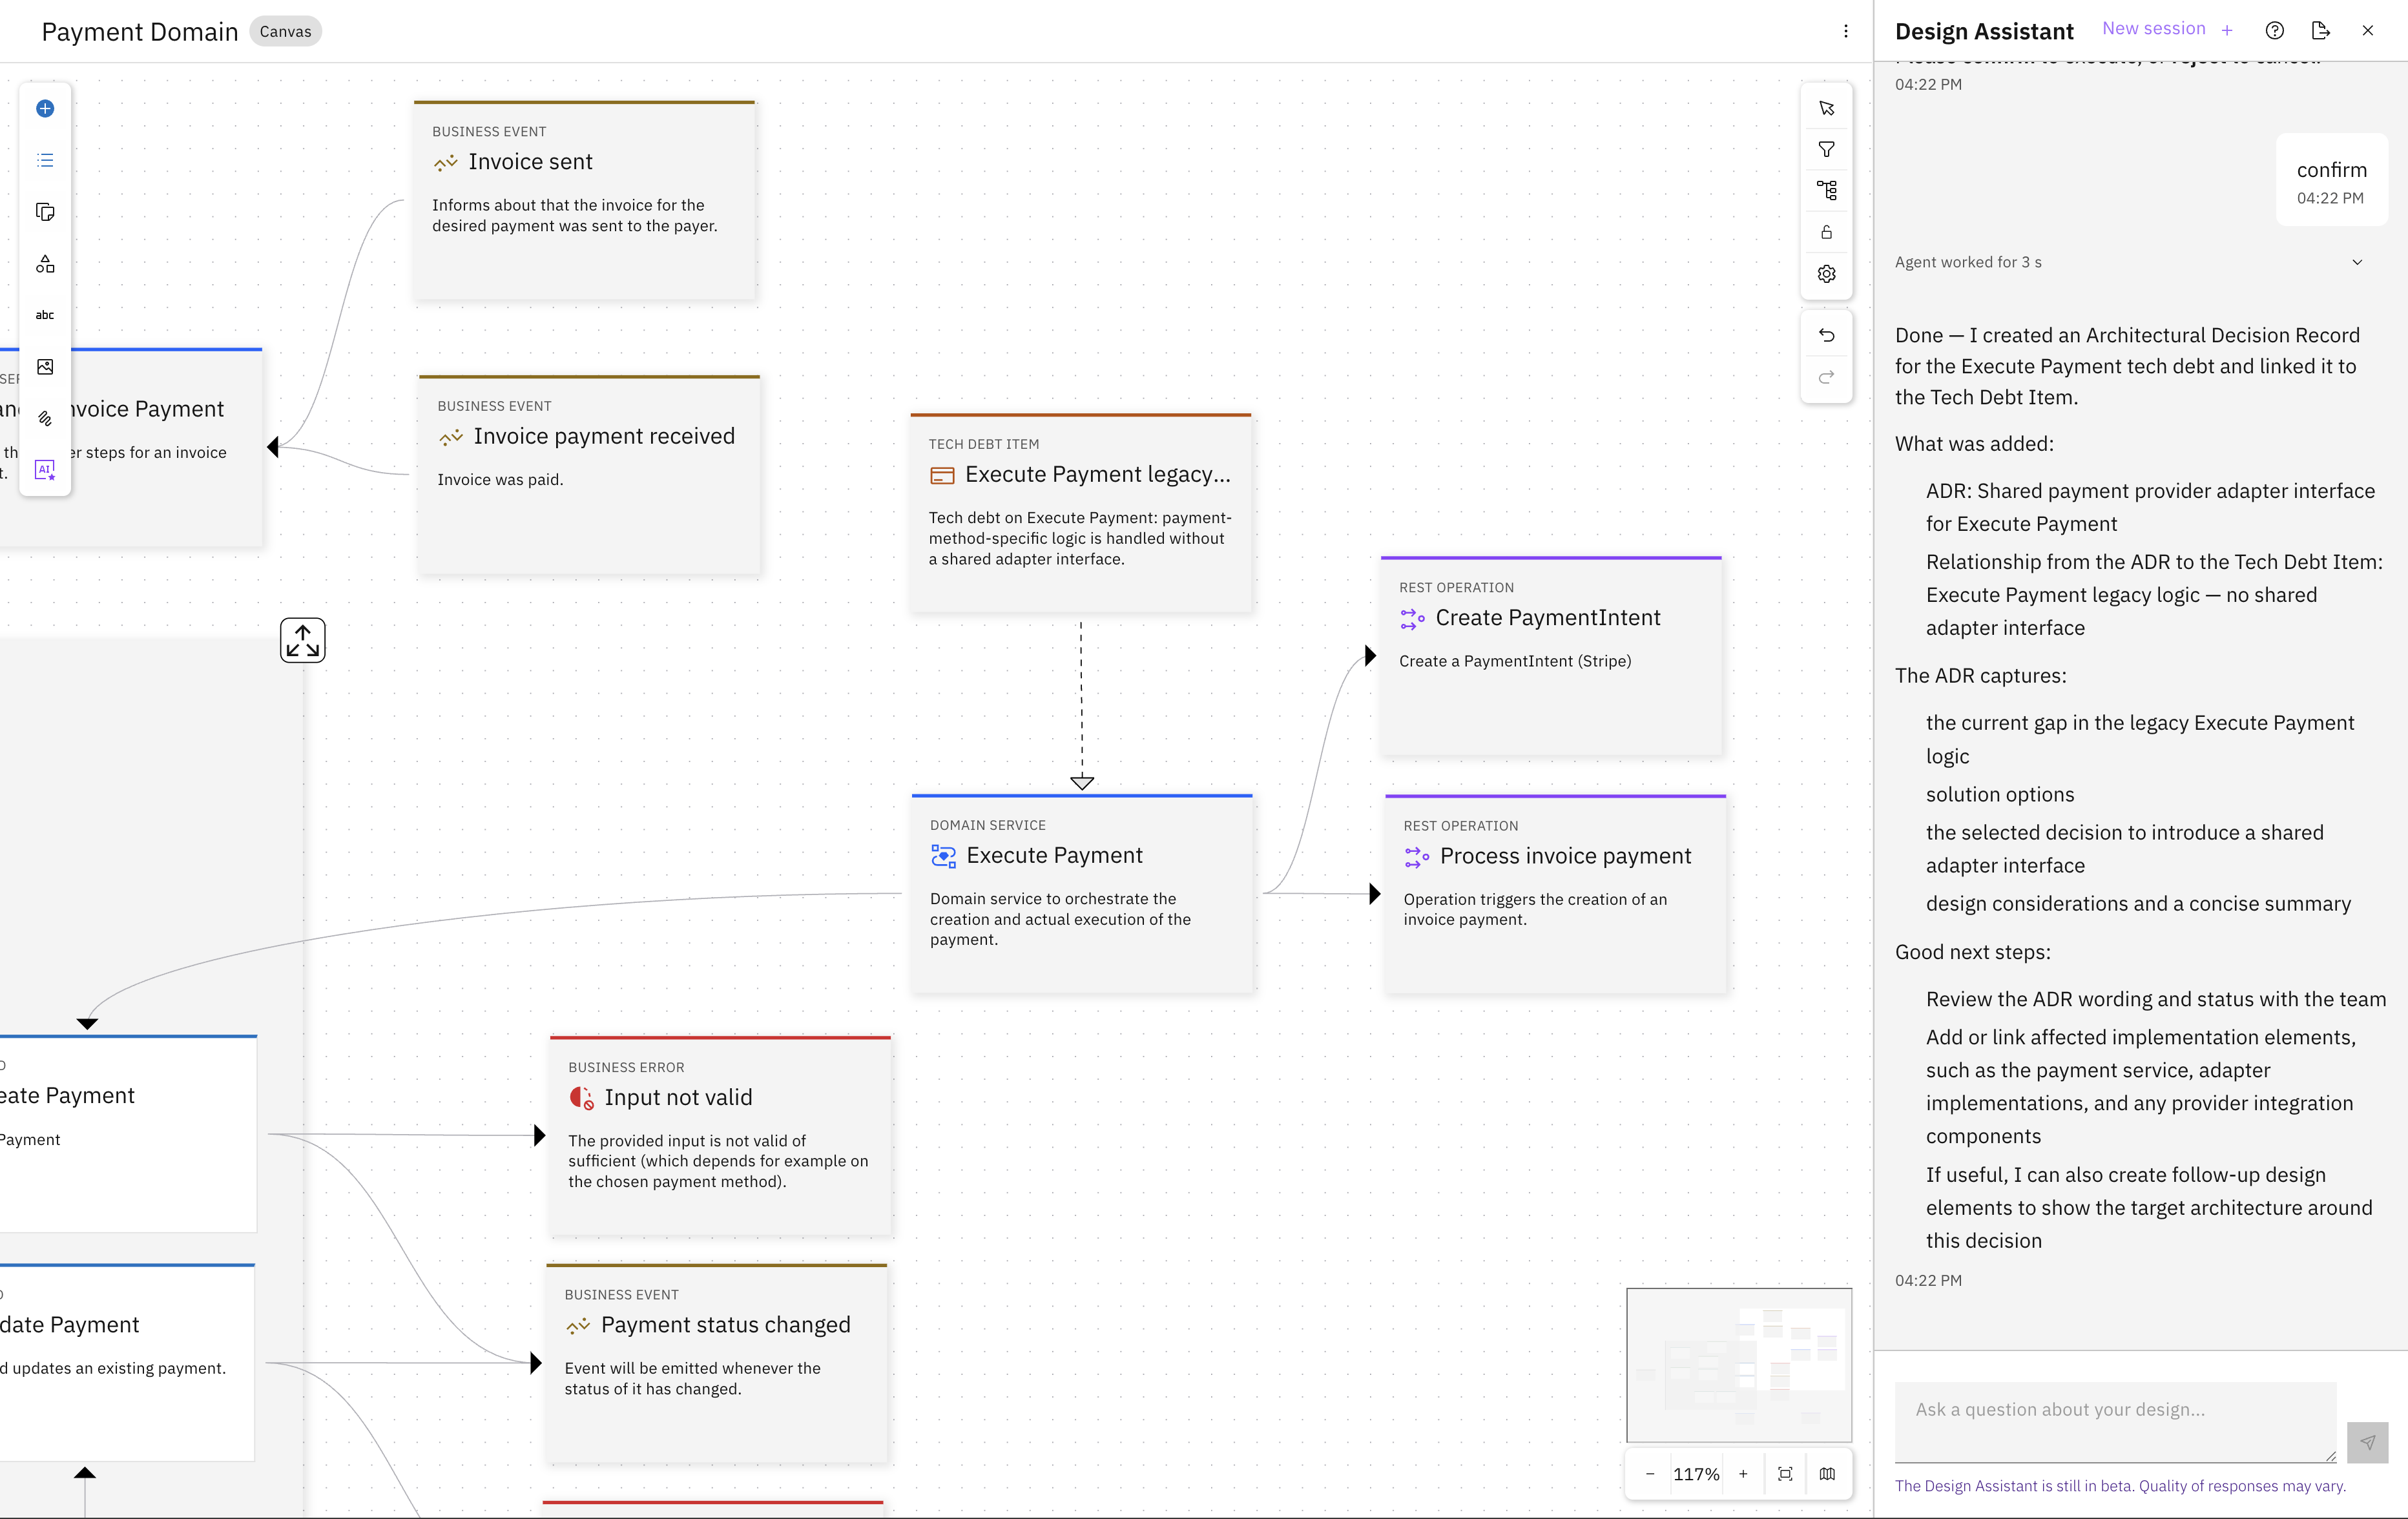Image resolution: width=2408 pixels, height=1519 pixels.
Task: Click the 117% zoom level value
Action: click(x=1696, y=1474)
